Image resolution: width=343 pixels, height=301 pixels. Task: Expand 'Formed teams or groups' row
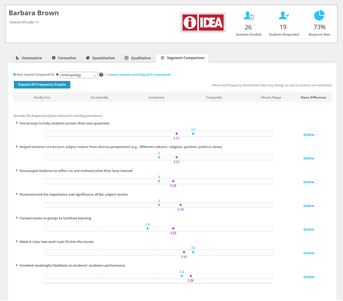pos(17,218)
